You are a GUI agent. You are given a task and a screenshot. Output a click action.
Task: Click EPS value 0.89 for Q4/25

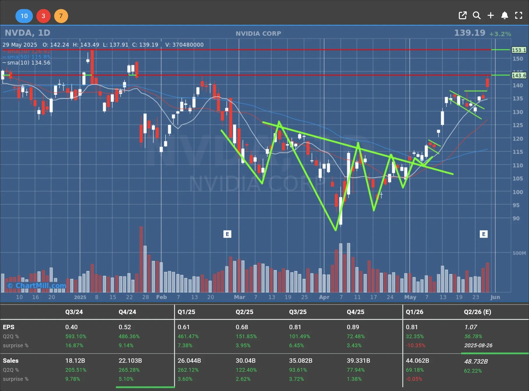tap(353, 327)
